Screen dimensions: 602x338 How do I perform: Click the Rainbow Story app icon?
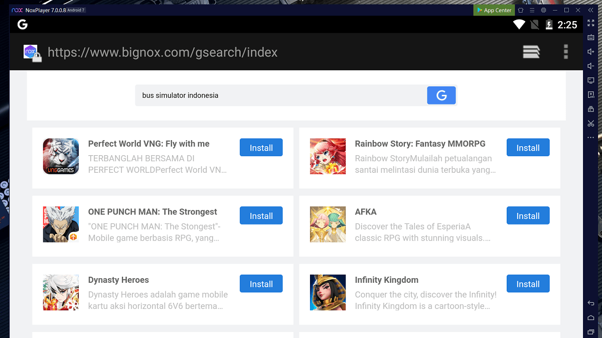pyautogui.click(x=328, y=156)
